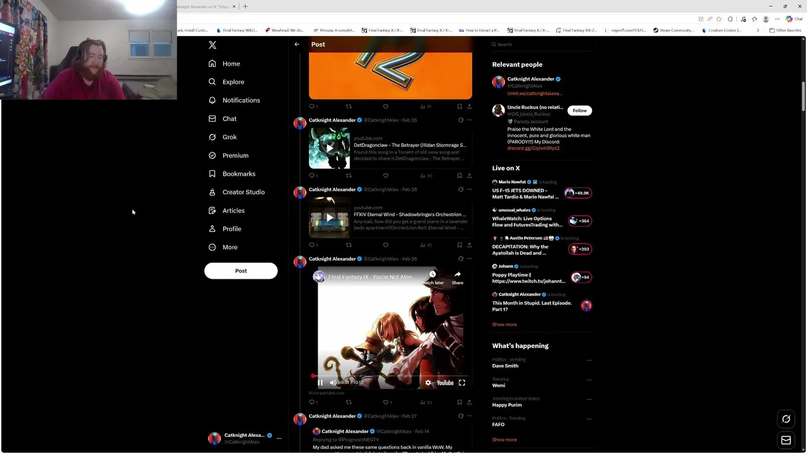Open options for Dave Smith trend
Screen dimensions: 807x454
[589, 361]
